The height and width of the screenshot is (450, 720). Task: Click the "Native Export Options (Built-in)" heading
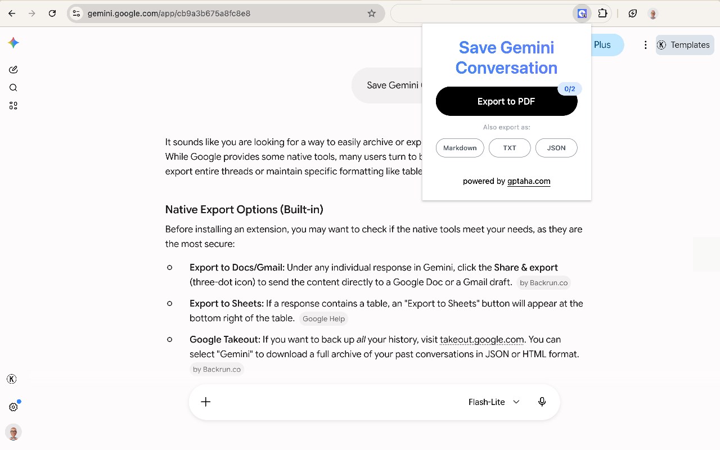[x=244, y=210]
